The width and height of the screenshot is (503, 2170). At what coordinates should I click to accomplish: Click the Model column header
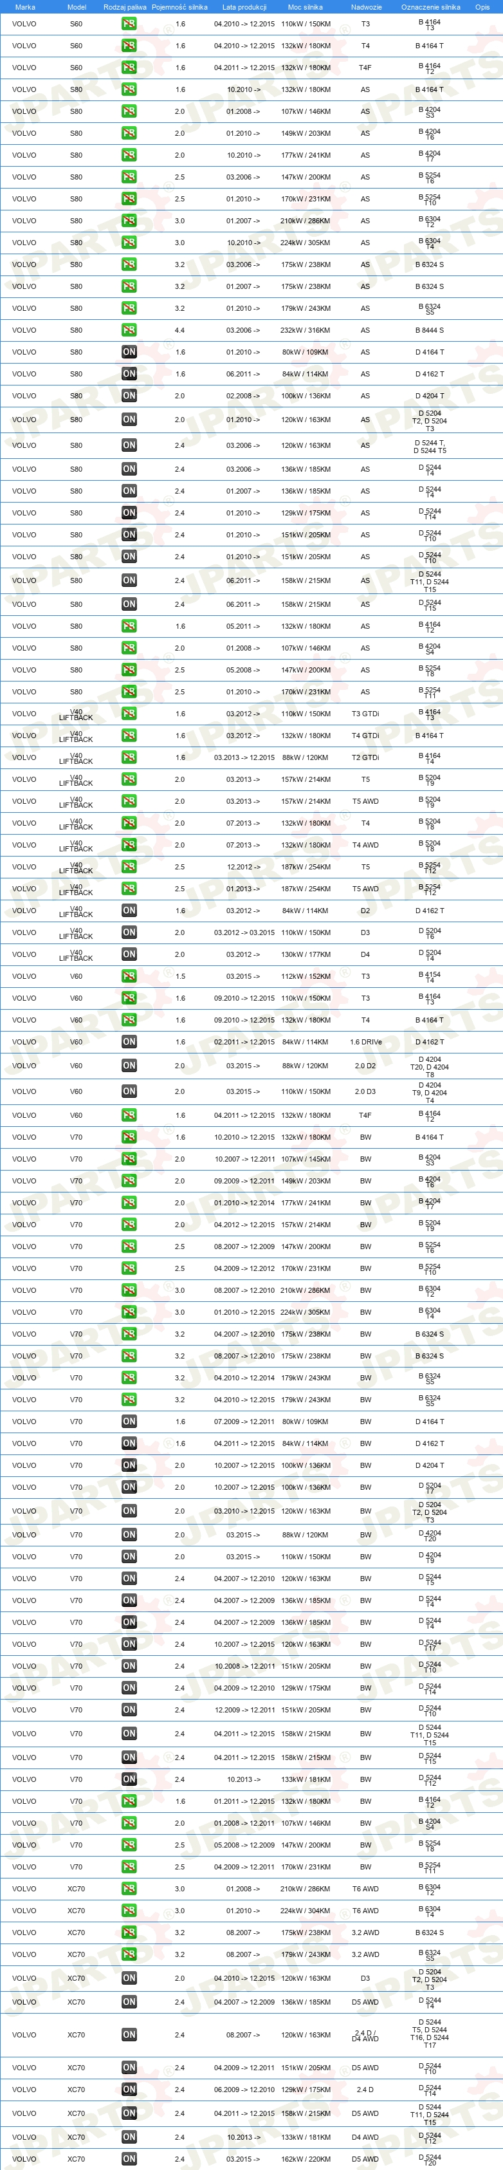(x=77, y=6)
